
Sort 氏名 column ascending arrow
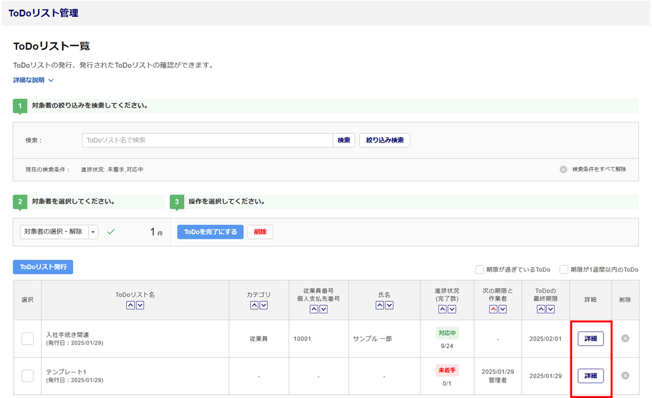point(379,305)
